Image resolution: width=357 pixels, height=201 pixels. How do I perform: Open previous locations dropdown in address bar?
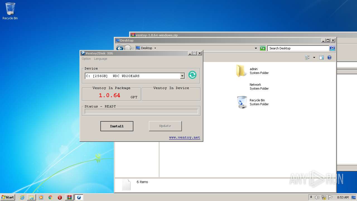(x=256, y=48)
